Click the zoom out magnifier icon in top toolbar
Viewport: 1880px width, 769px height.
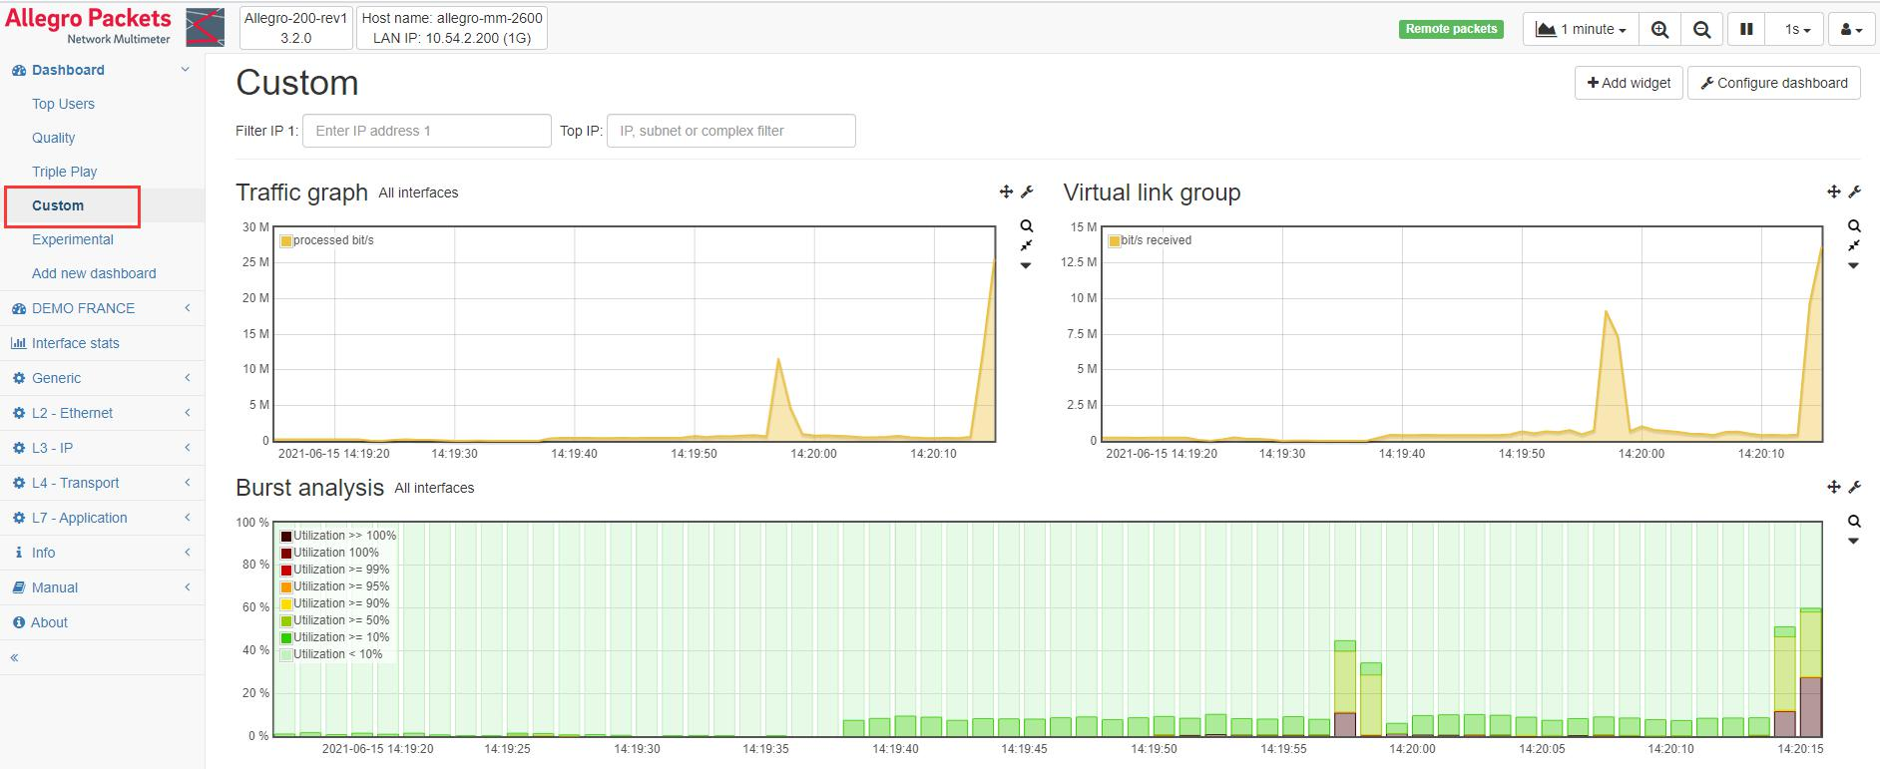coord(1702,30)
